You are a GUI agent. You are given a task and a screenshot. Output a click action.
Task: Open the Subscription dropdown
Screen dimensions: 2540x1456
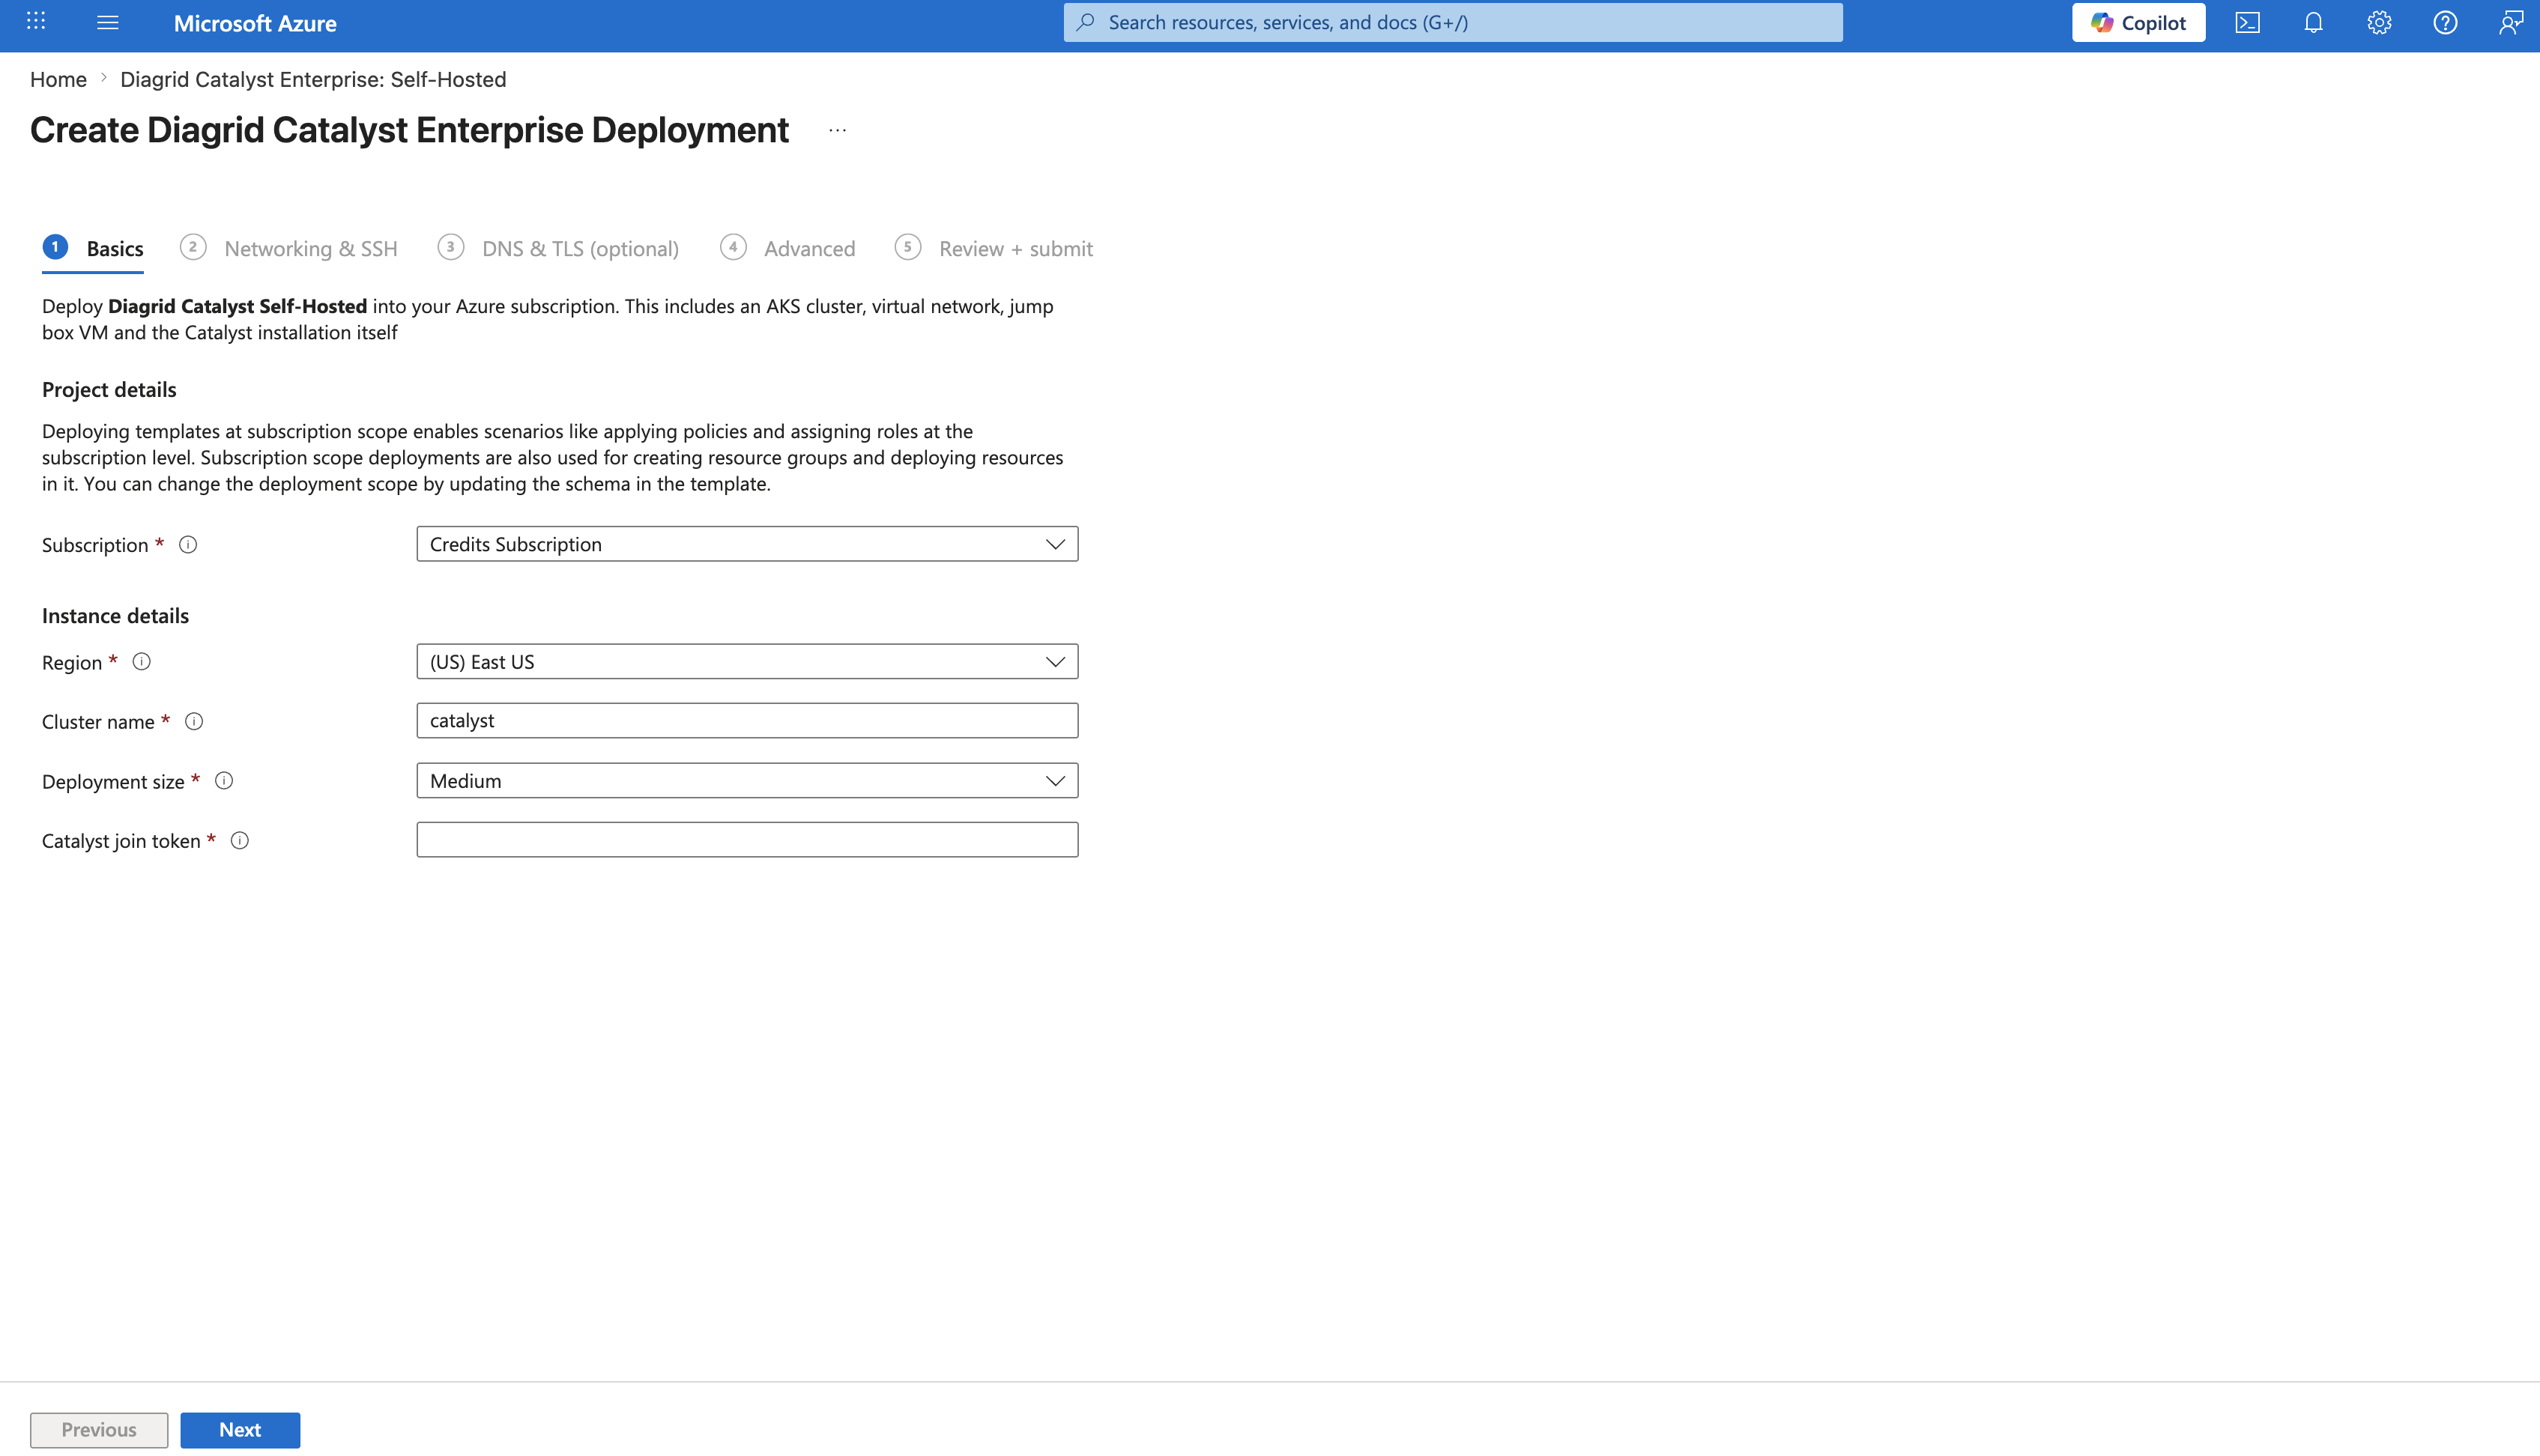point(747,544)
